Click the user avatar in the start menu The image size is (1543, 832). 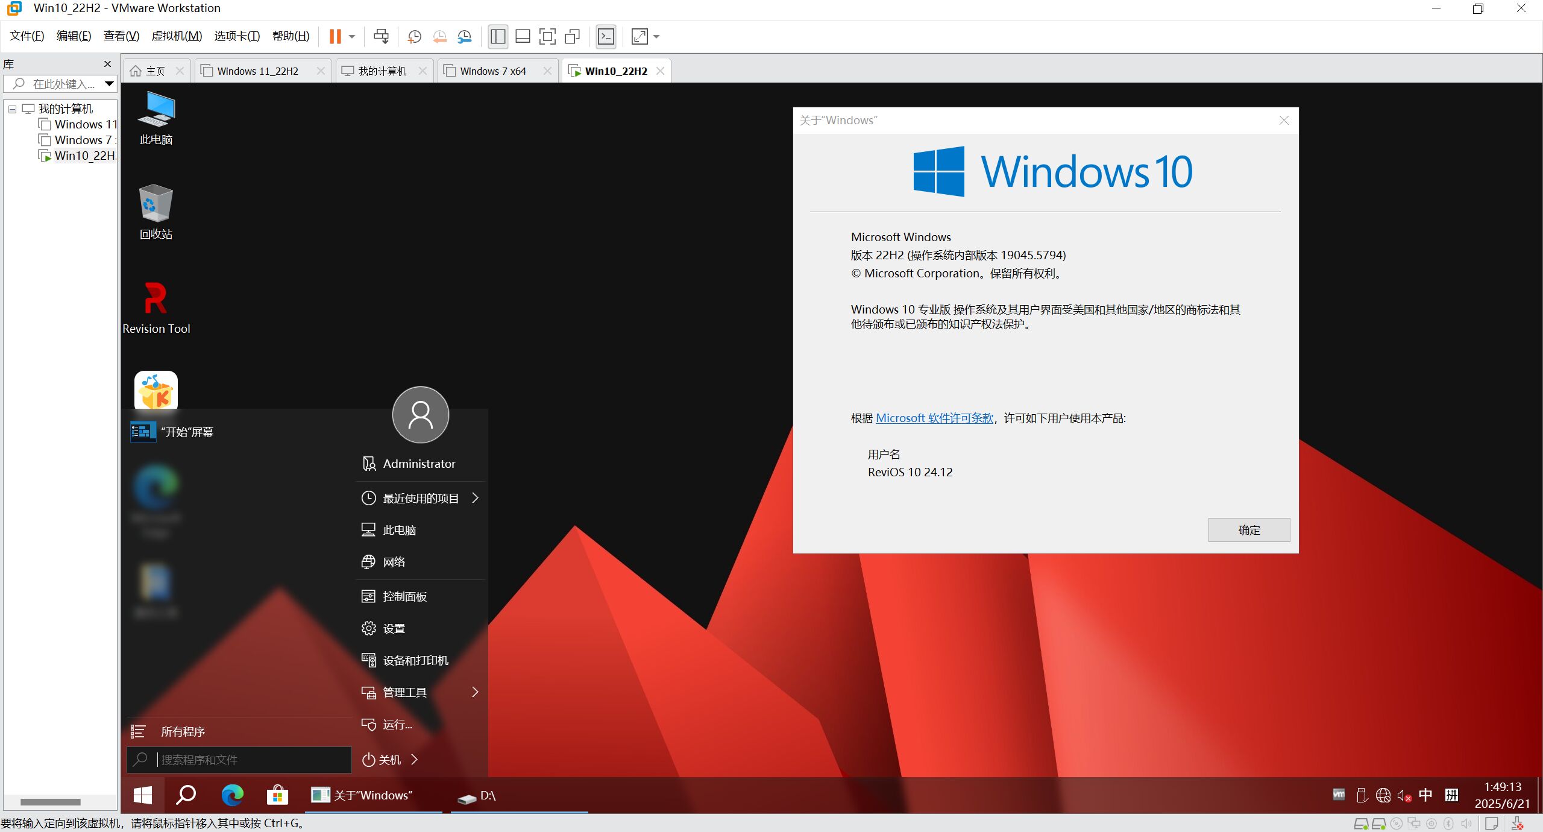(421, 415)
